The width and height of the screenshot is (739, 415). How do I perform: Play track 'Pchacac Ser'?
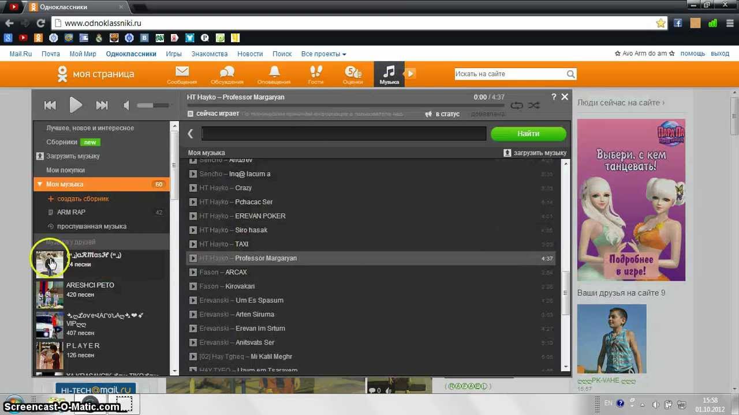coord(193,202)
